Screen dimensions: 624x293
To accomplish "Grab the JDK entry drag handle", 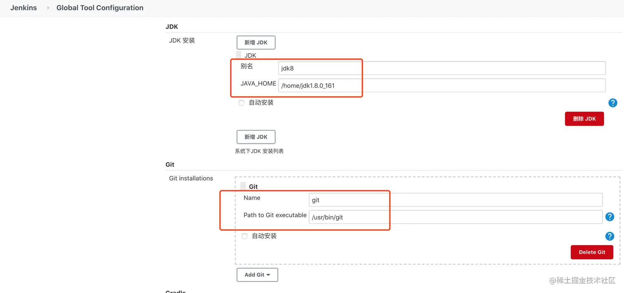I will point(239,55).
